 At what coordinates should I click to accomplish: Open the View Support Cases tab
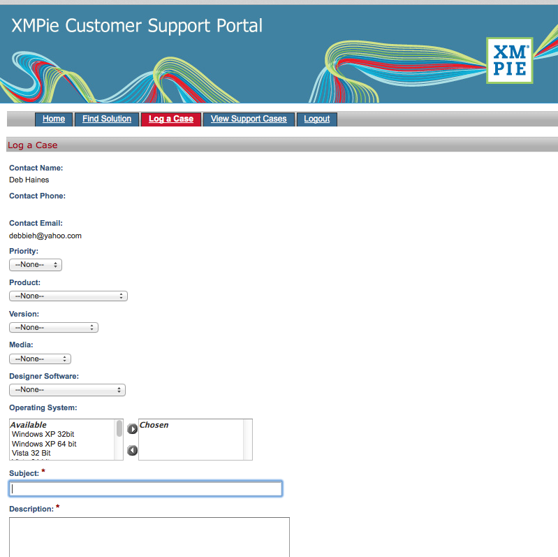249,119
